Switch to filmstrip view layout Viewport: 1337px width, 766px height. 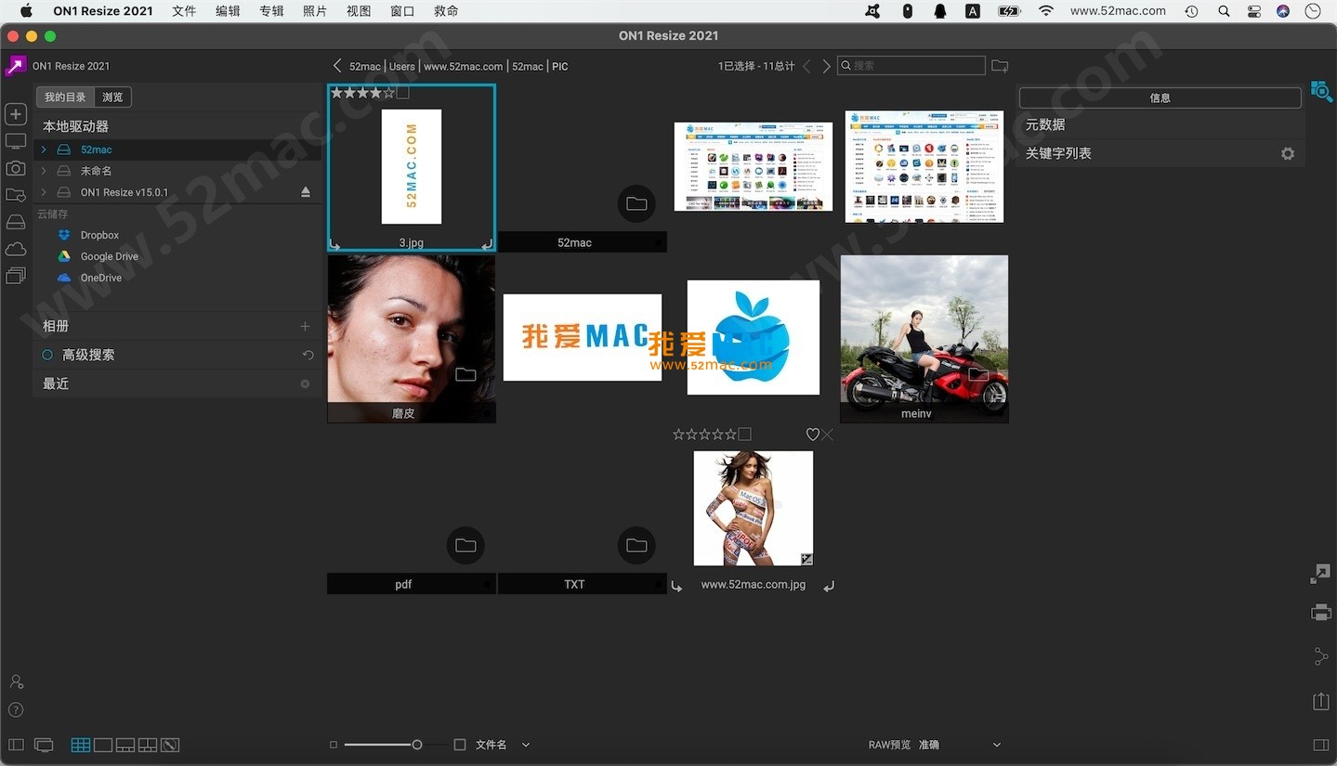click(x=125, y=745)
